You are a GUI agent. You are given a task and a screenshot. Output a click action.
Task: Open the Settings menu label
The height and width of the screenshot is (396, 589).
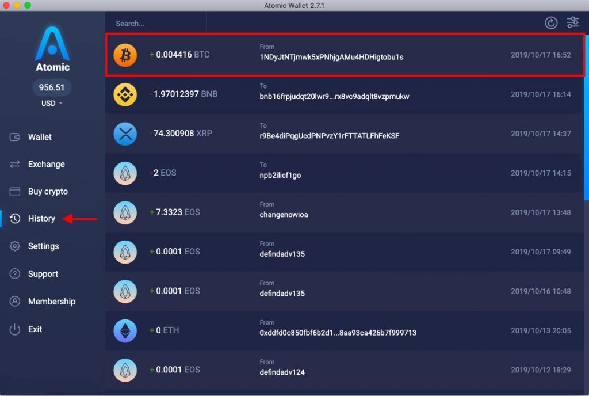[x=44, y=246]
